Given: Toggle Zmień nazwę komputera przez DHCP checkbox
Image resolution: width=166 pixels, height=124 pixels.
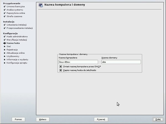Looking at the screenshot, I should click(x=61, y=66).
